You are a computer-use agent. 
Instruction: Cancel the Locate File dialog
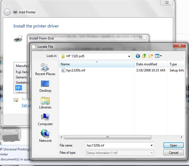(173, 153)
